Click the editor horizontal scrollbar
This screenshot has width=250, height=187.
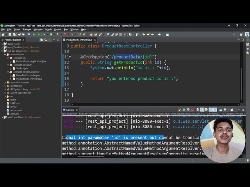coord(155,104)
